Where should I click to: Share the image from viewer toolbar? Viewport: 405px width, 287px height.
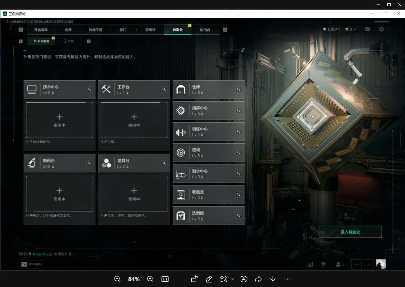tap(258, 279)
